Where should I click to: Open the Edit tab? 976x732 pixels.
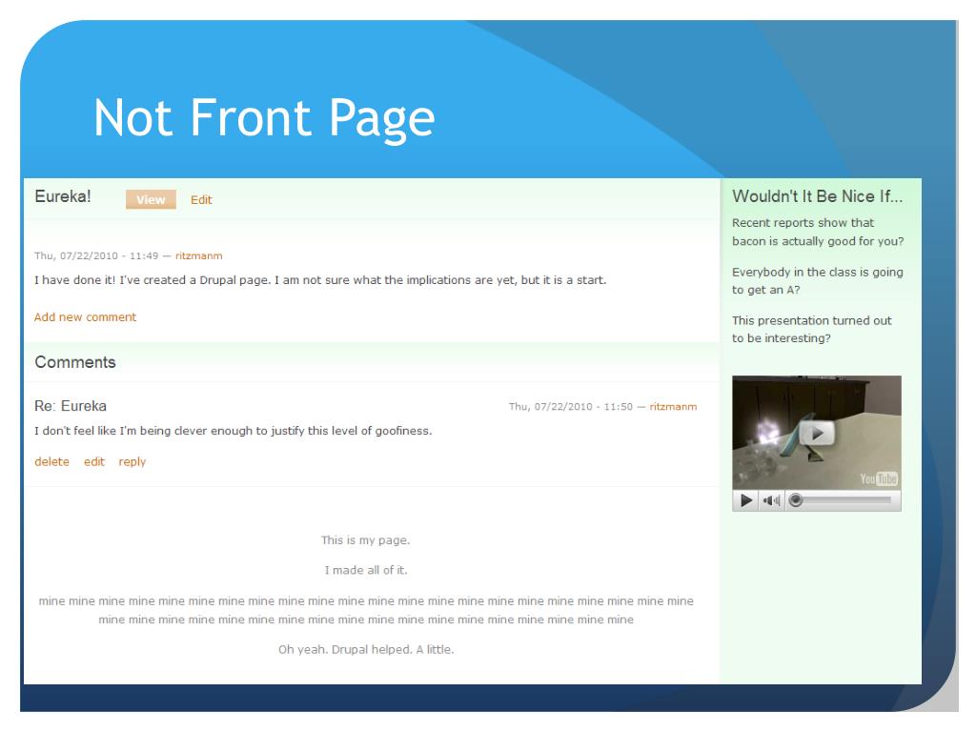201,200
